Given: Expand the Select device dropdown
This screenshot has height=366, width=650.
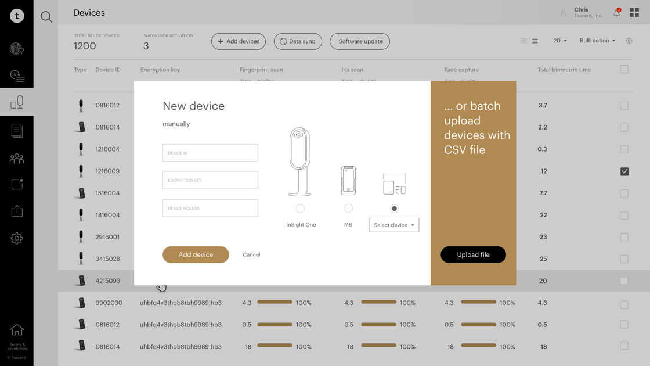Looking at the screenshot, I should pyautogui.click(x=393, y=225).
